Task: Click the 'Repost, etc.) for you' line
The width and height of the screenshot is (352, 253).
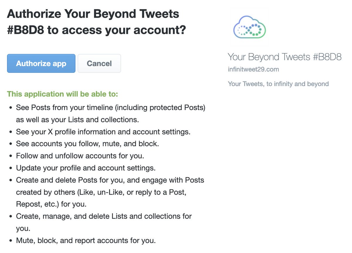Action: click(51, 204)
